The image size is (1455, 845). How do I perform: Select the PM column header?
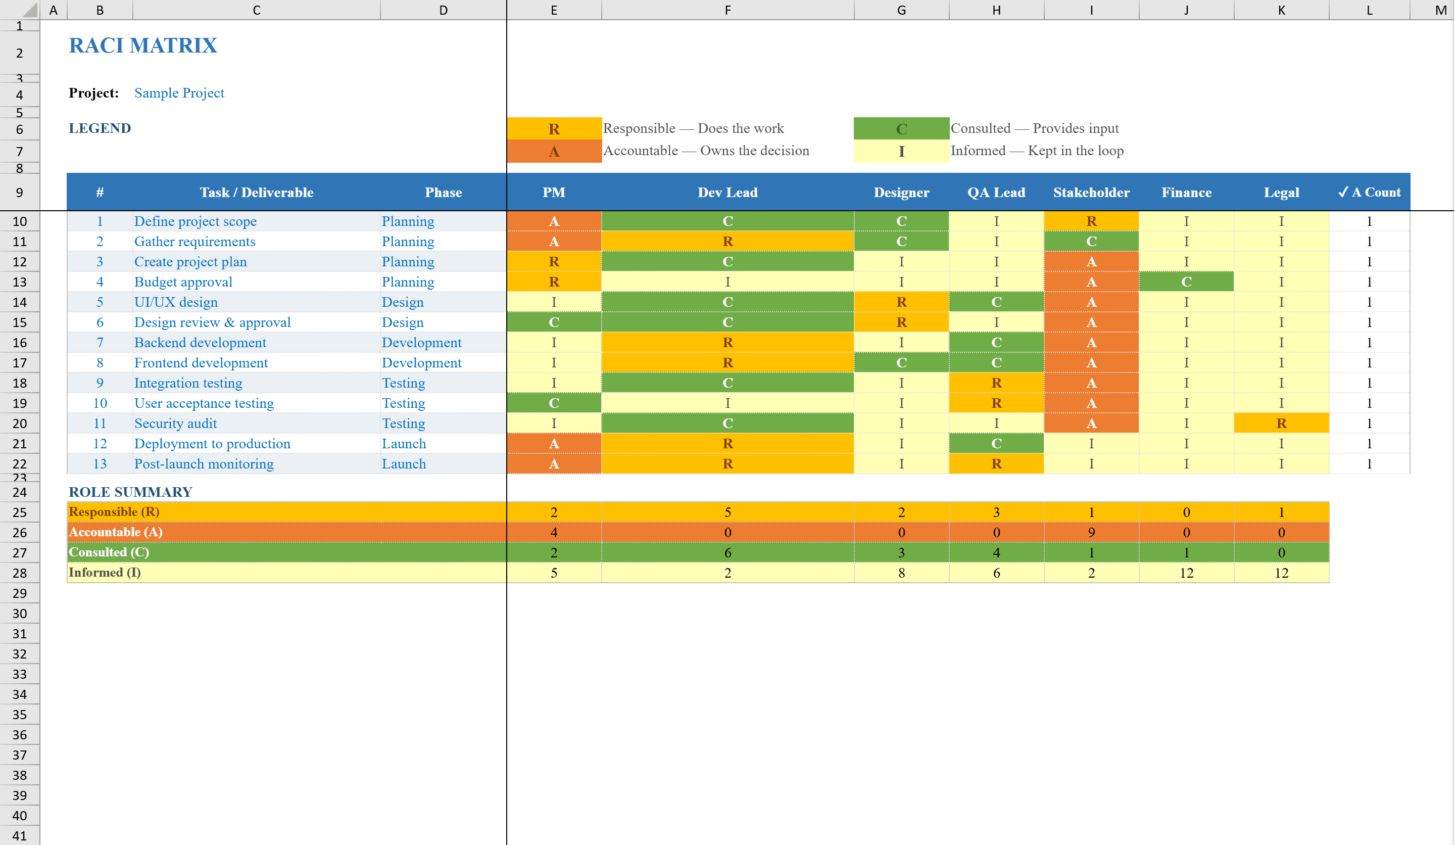click(554, 193)
